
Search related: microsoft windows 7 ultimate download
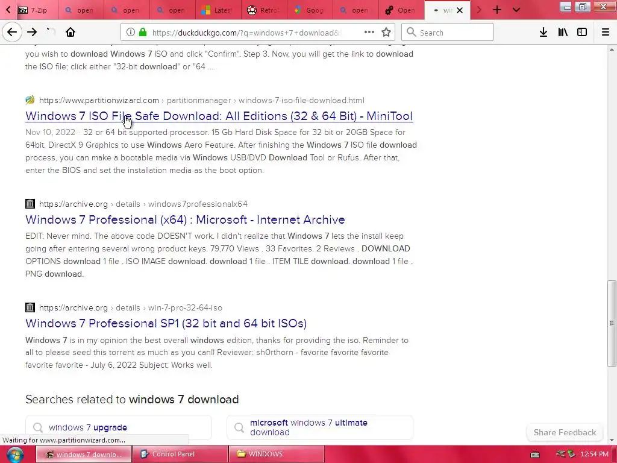coord(320,427)
